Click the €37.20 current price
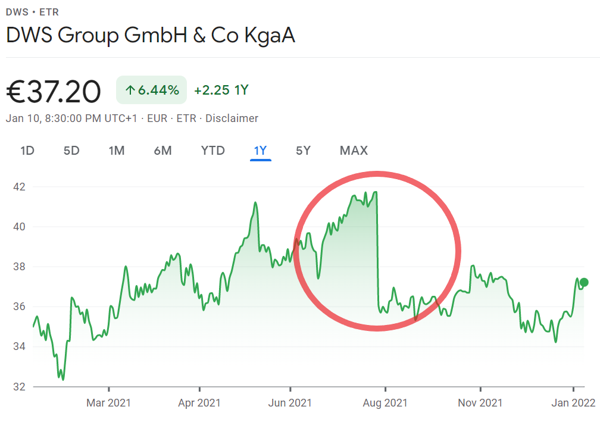 click(54, 92)
